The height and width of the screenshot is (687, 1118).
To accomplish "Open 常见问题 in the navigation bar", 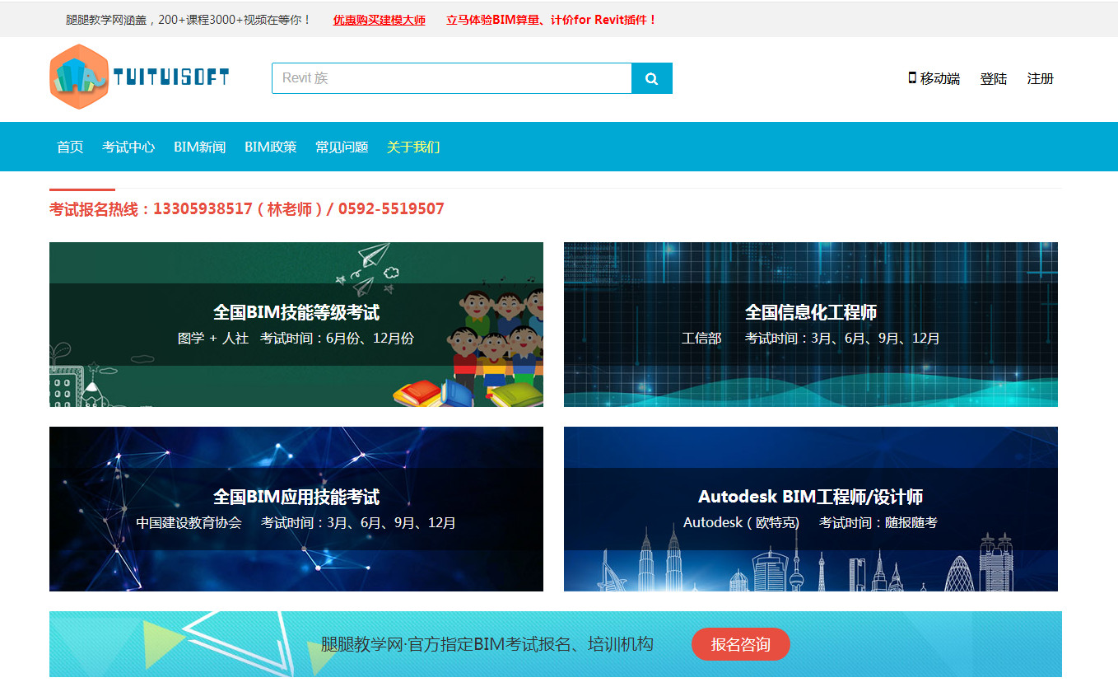I will (x=342, y=147).
